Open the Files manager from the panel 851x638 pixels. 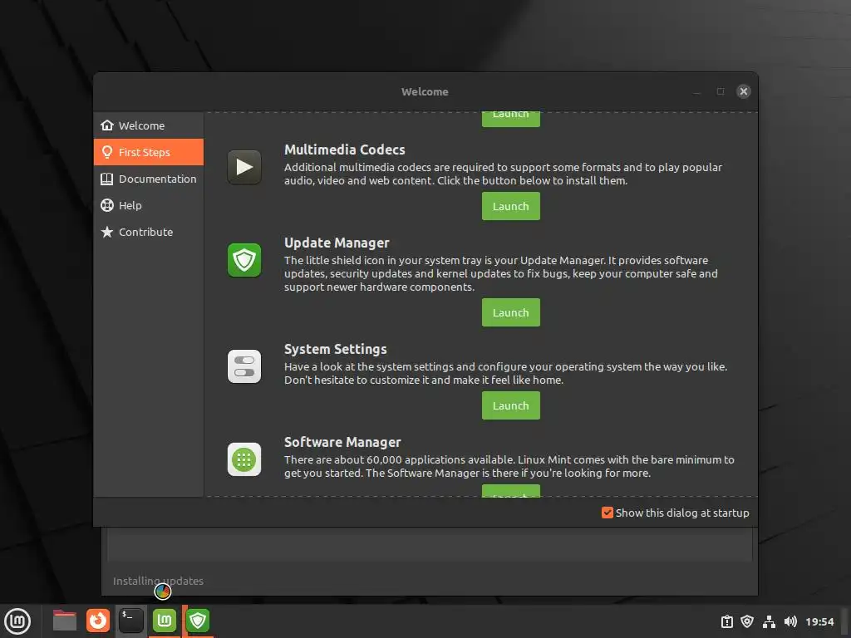[x=65, y=621]
